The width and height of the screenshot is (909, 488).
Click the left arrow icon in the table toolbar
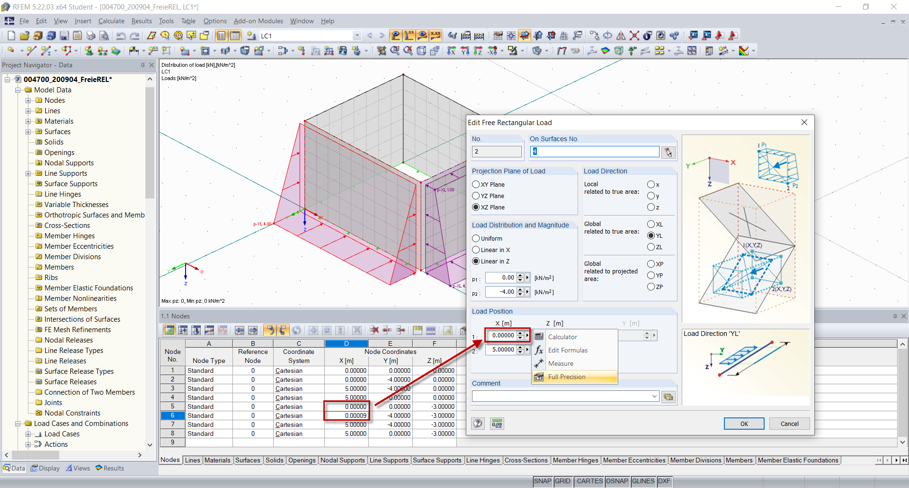pyautogui.click(x=240, y=330)
